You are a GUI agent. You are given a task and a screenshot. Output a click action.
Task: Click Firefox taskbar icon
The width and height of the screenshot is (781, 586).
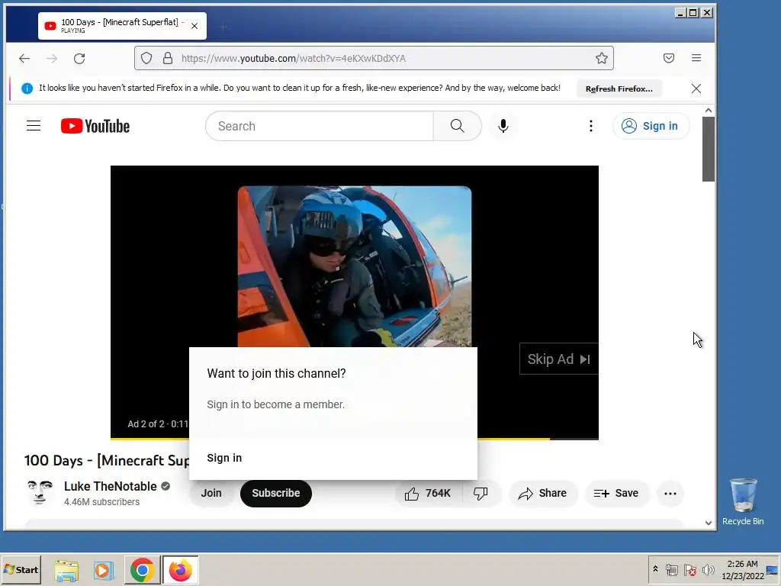[180, 570]
